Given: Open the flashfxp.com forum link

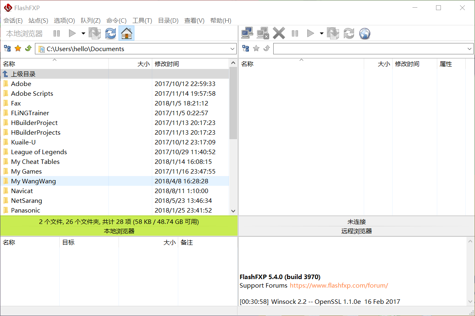Looking at the screenshot, I should (339, 286).
